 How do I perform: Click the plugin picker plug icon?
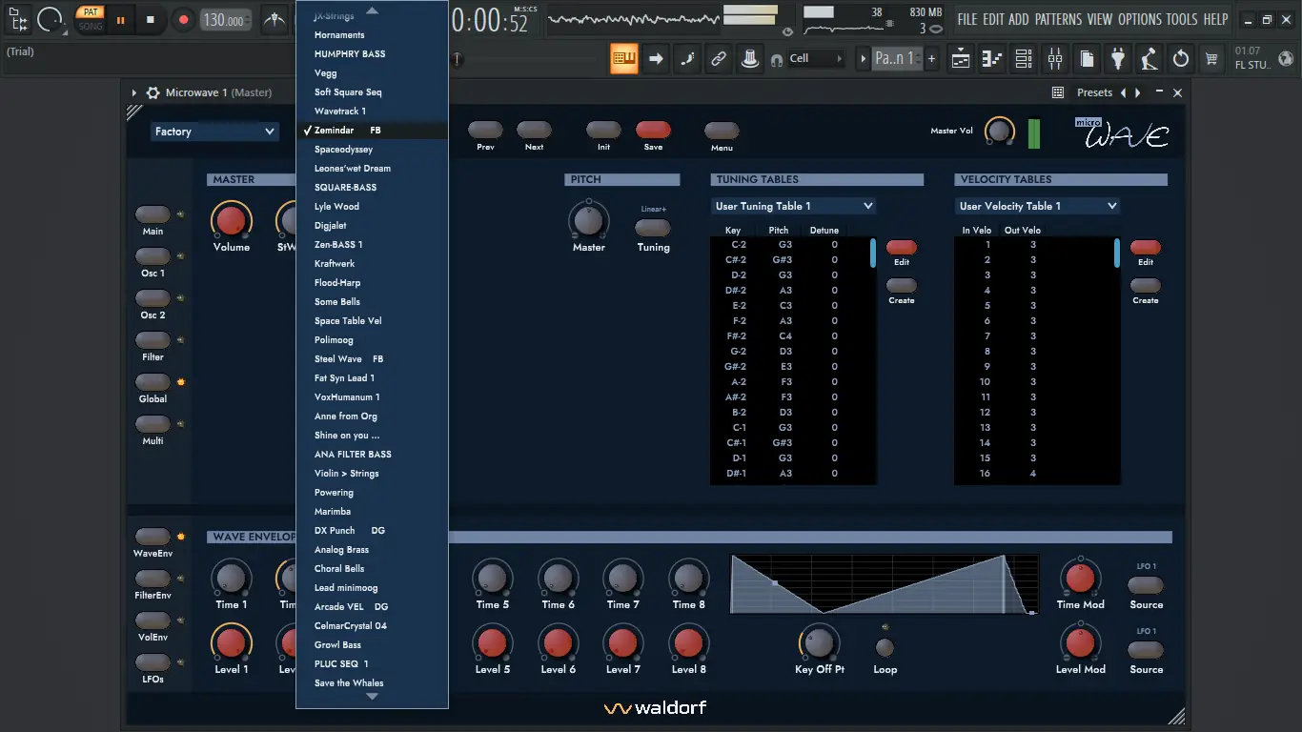click(x=1118, y=58)
